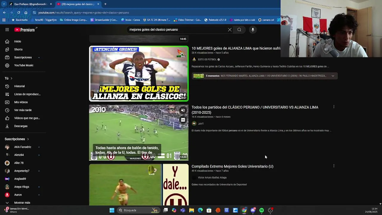Open the StreamLadder bookmark
Viewport: 382px width, 215px height.
coord(104,20)
